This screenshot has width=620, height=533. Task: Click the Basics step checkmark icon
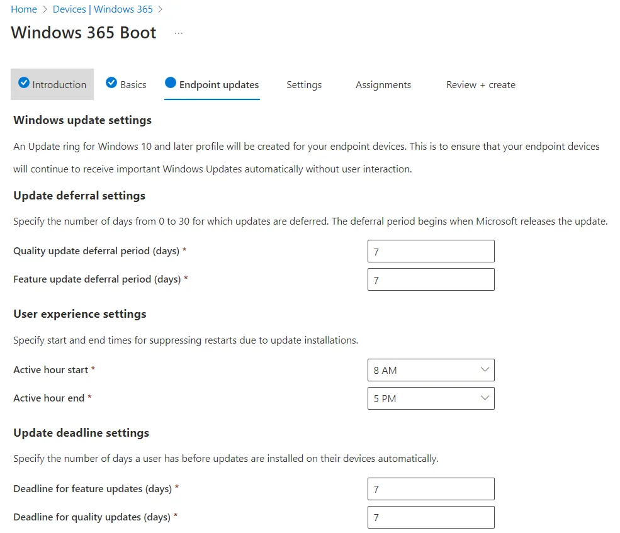111,82
